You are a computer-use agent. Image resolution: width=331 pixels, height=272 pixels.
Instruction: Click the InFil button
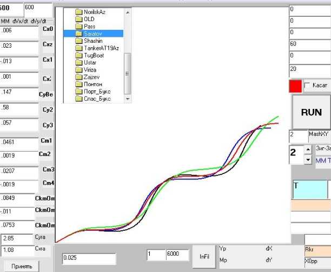point(204,257)
